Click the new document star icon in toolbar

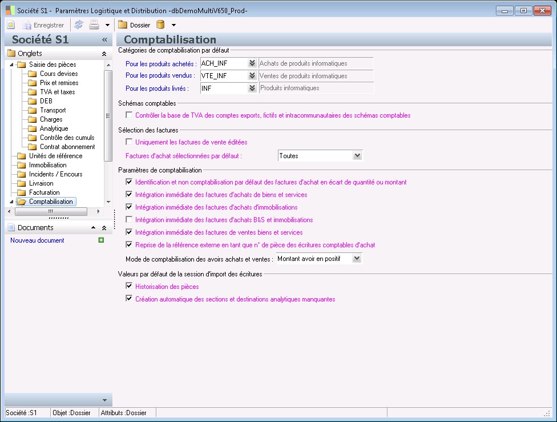tap(11, 25)
